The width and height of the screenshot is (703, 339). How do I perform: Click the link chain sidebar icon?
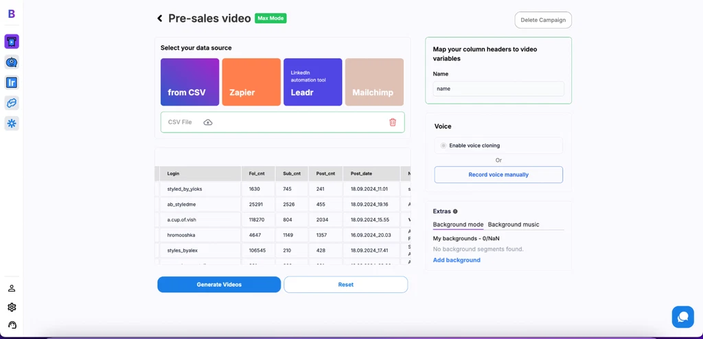[12, 103]
